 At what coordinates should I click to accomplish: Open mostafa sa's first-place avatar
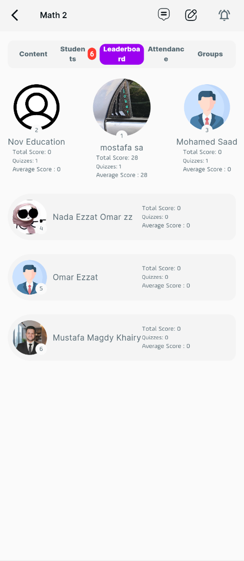[122, 108]
